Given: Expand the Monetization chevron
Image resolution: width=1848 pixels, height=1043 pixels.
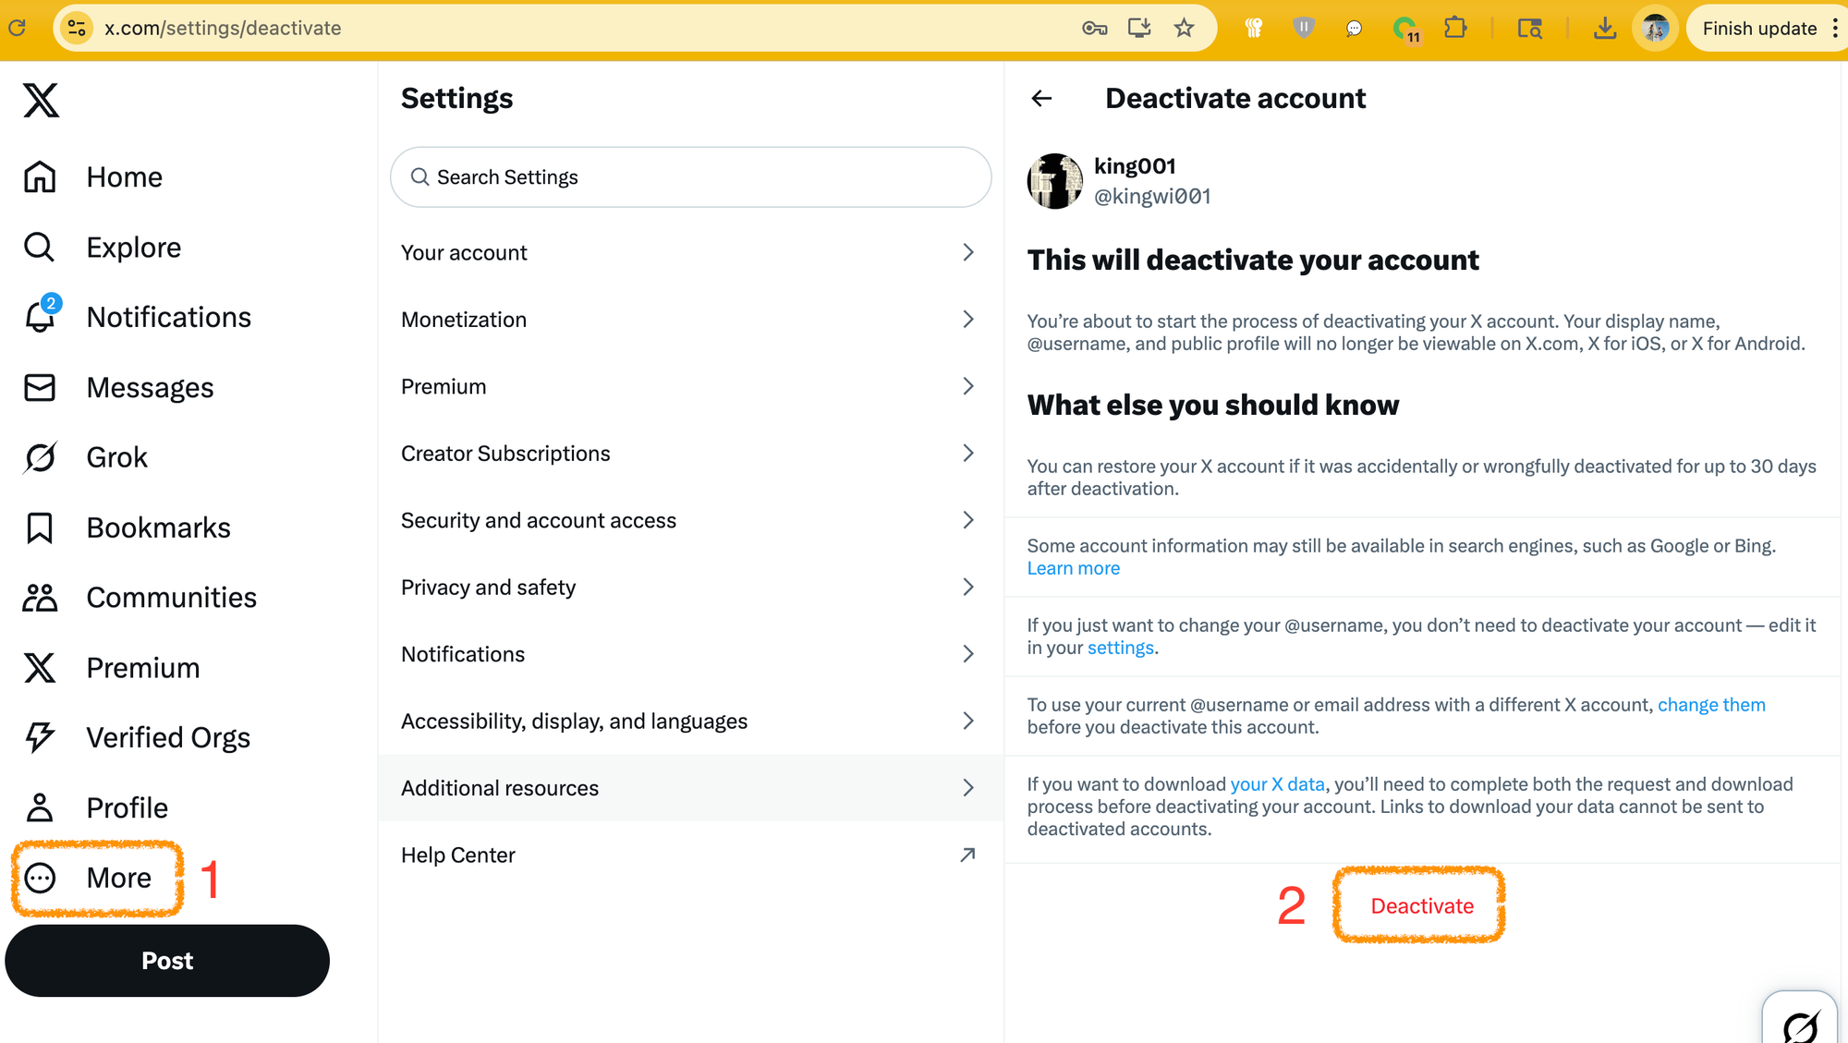Looking at the screenshot, I should tap(968, 319).
